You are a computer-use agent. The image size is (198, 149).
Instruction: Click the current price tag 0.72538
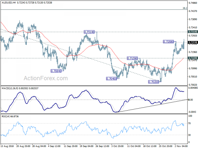tap(193, 42)
